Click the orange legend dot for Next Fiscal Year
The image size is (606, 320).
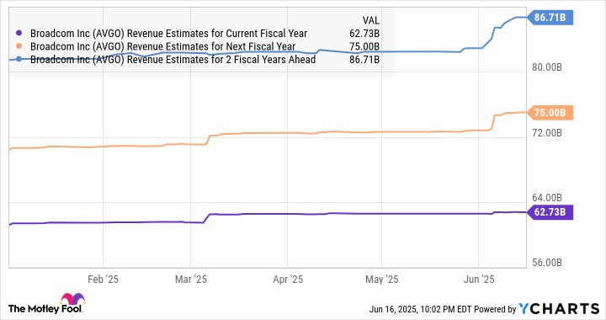19,46
